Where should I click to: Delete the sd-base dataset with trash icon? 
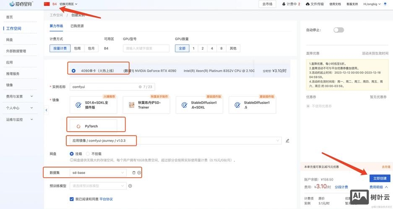pyautogui.click(x=134, y=173)
